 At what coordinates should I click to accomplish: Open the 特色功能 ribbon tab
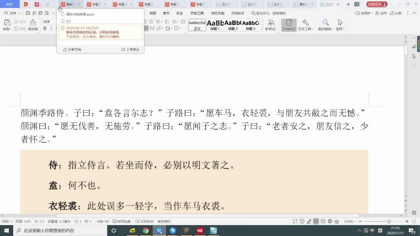tap(218, 13)
